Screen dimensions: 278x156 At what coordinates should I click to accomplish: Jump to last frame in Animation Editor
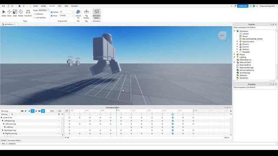tap(40, 111)
